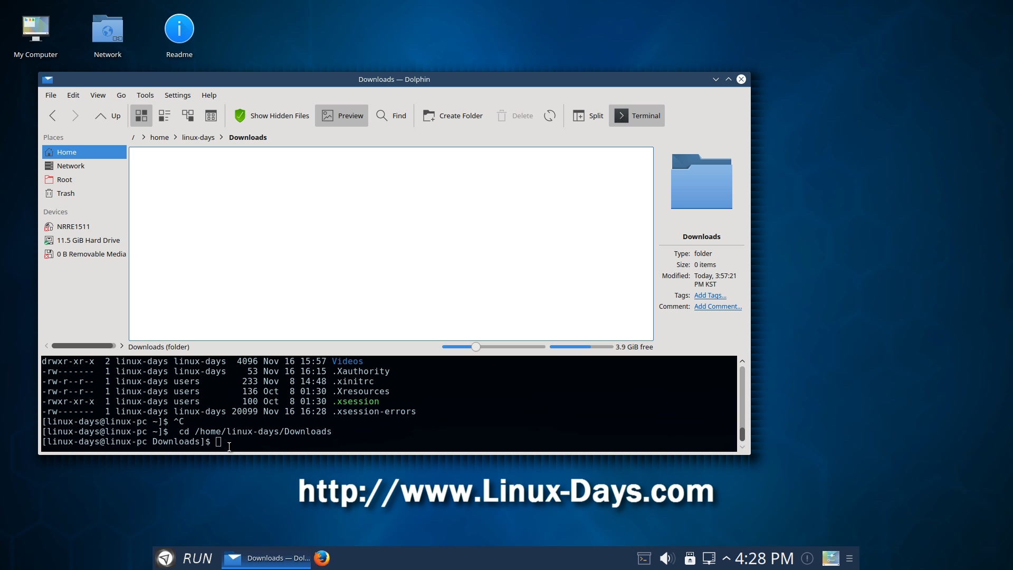Reload the current folder view
Screen dimensions: 1013x570
point(550,116)
